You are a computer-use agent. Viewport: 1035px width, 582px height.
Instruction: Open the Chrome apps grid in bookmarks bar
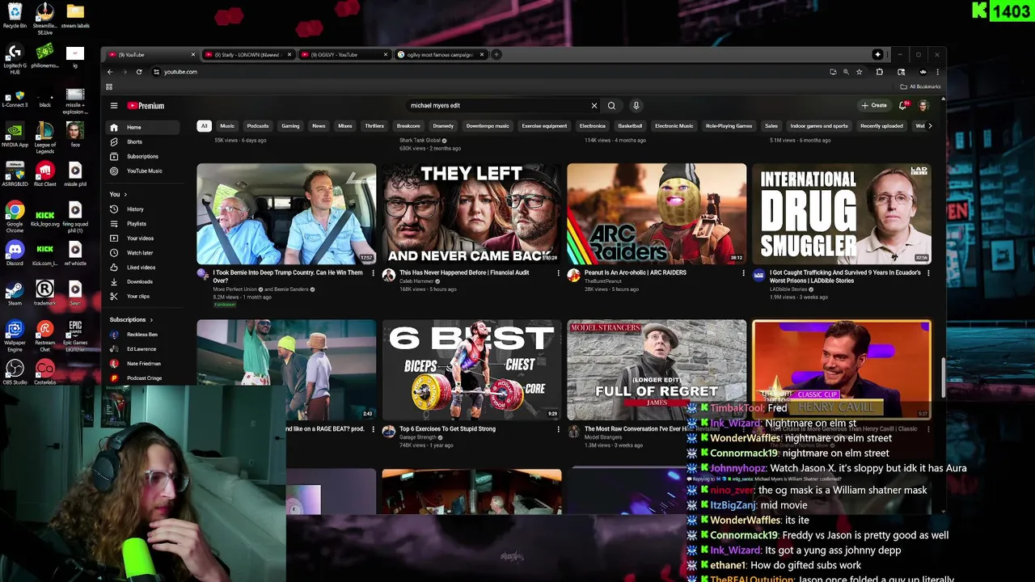(109, 86)
